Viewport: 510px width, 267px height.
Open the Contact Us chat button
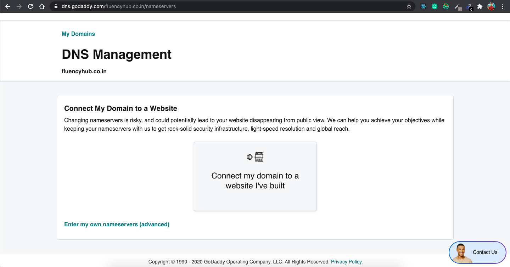477,252
